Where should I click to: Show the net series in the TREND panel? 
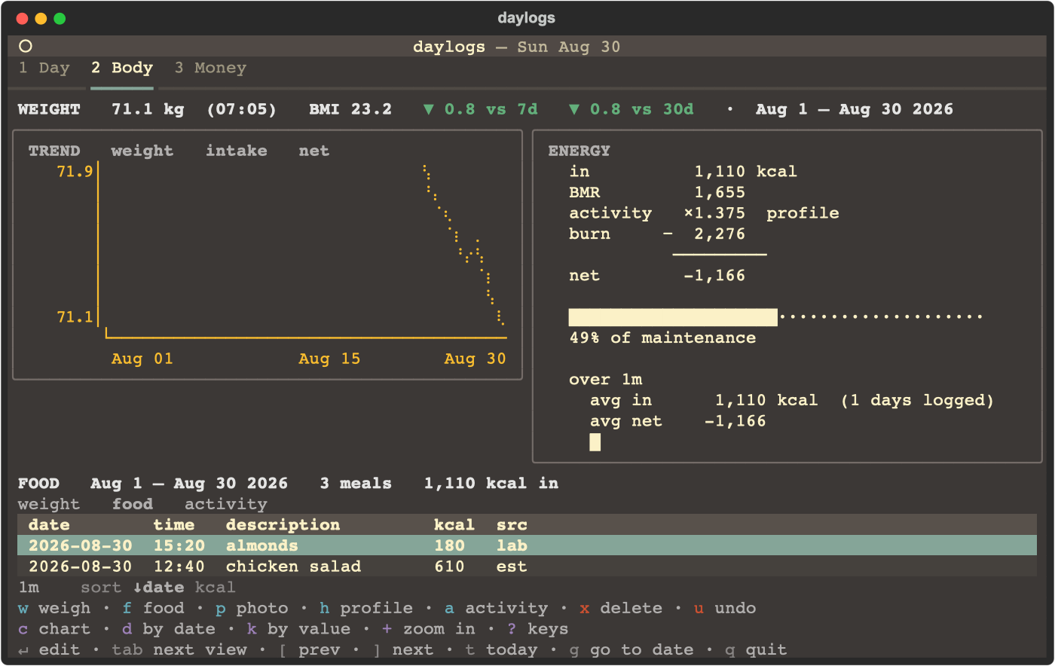click(313, 151)
